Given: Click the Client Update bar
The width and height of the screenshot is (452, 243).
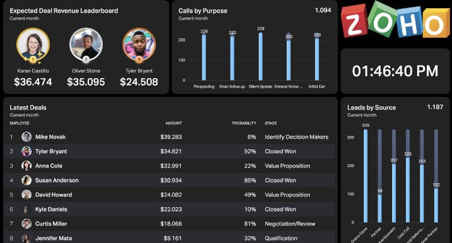Looking at the screenshot, I should (x=260, y=56).
